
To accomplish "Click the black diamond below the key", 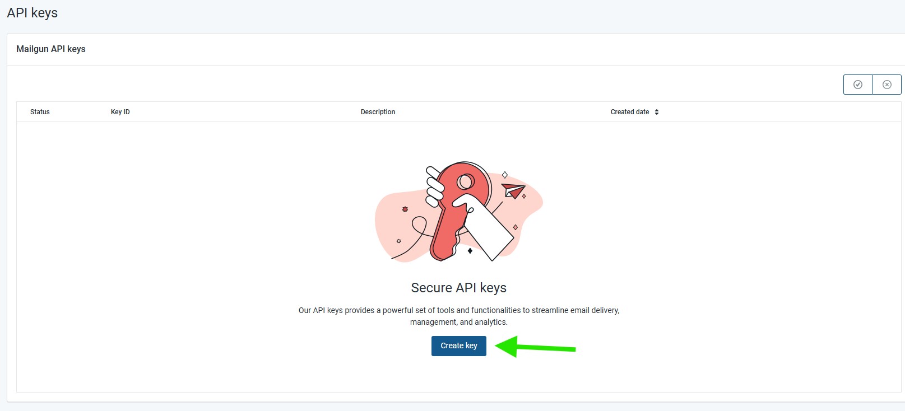I will click(x=470, y=251).
